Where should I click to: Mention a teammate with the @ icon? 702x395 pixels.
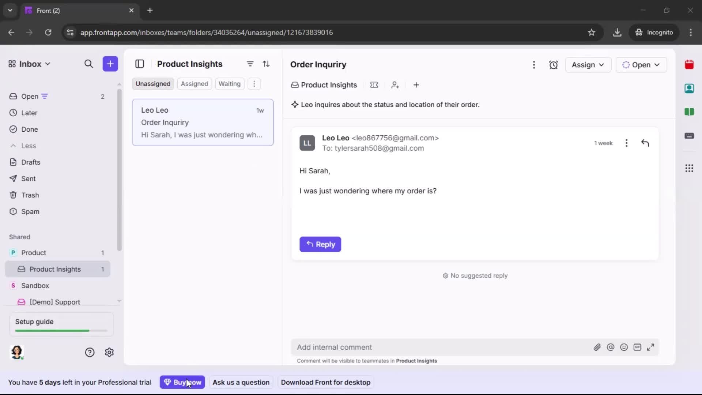pos(611,347)
